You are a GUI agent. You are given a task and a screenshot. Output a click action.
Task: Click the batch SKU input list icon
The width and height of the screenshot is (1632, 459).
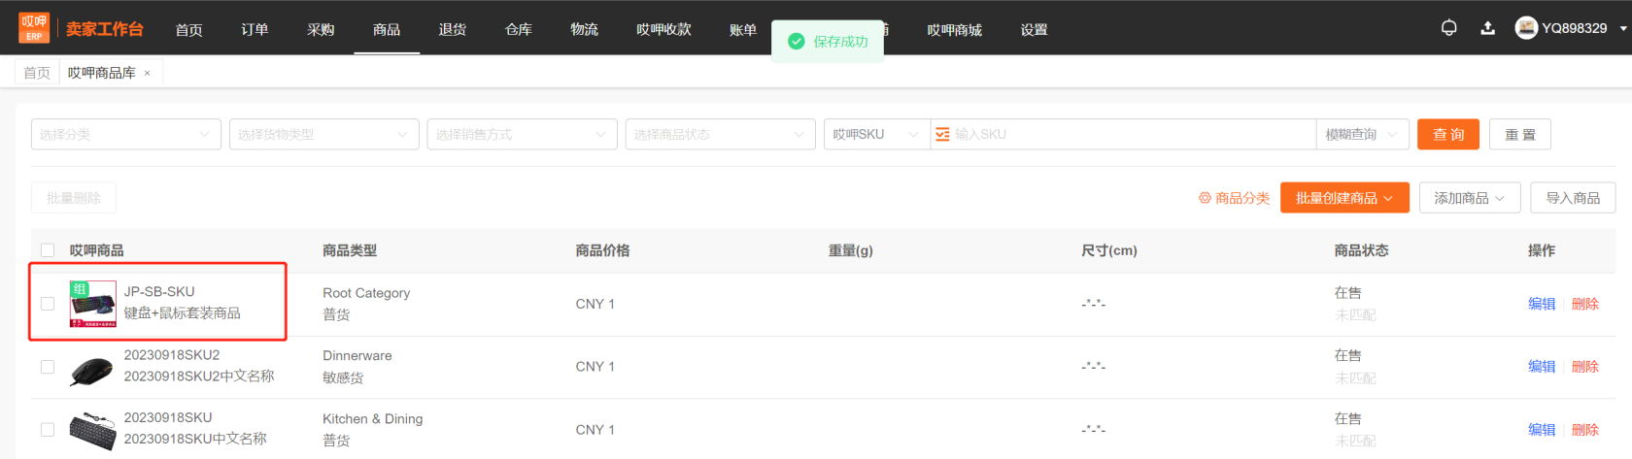(942, 135)
